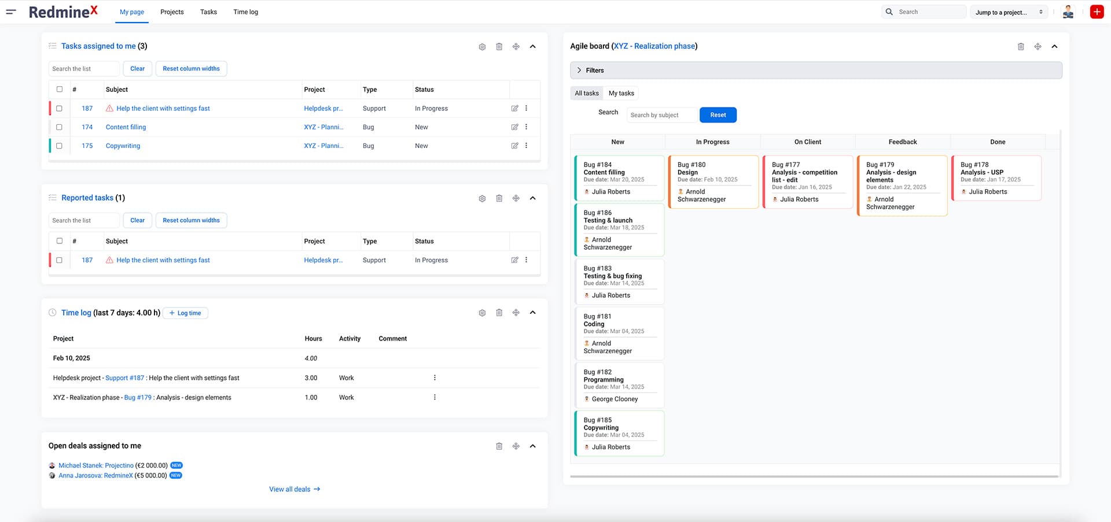Collapse the Time log widget
Screen dimensions: 1111x522
pyautogui.click(x=532, y=313)
